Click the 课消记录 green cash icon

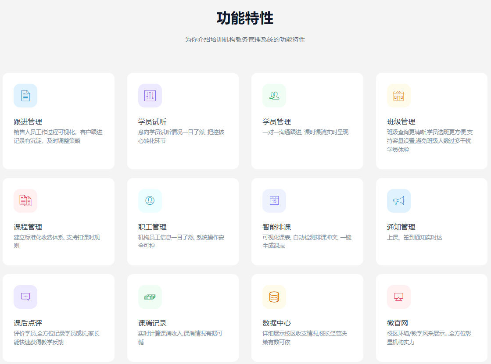[150, 297]
